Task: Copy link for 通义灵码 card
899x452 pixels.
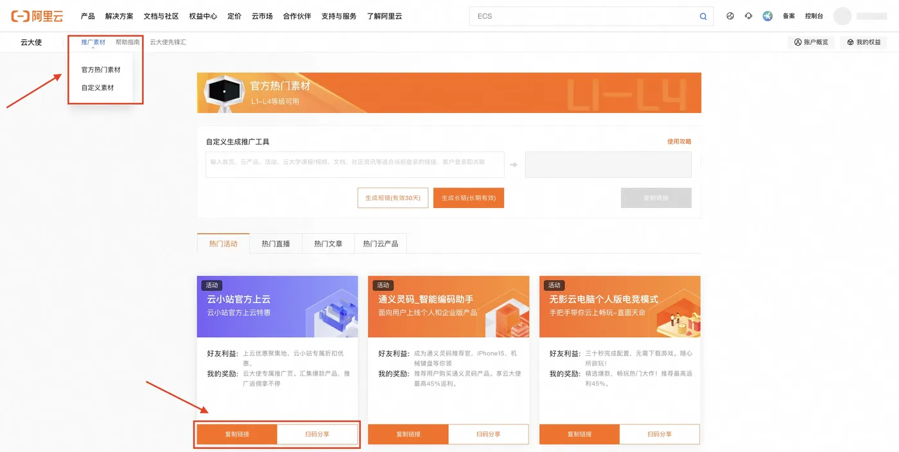Action: (408, 434)
